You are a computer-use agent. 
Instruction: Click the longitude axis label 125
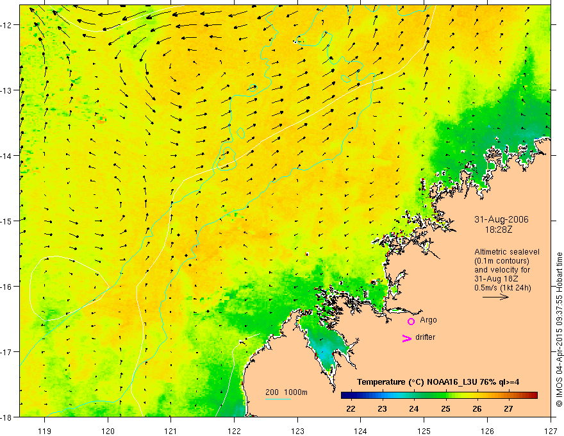424,431
